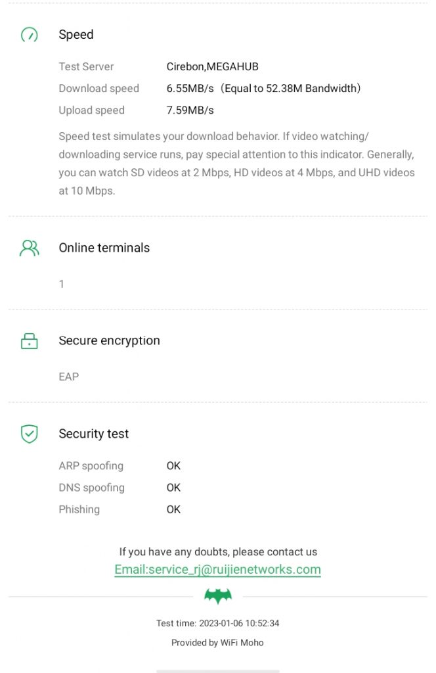
Task: Click the Secure encryption heading
Action: click(x=109, y=340)
